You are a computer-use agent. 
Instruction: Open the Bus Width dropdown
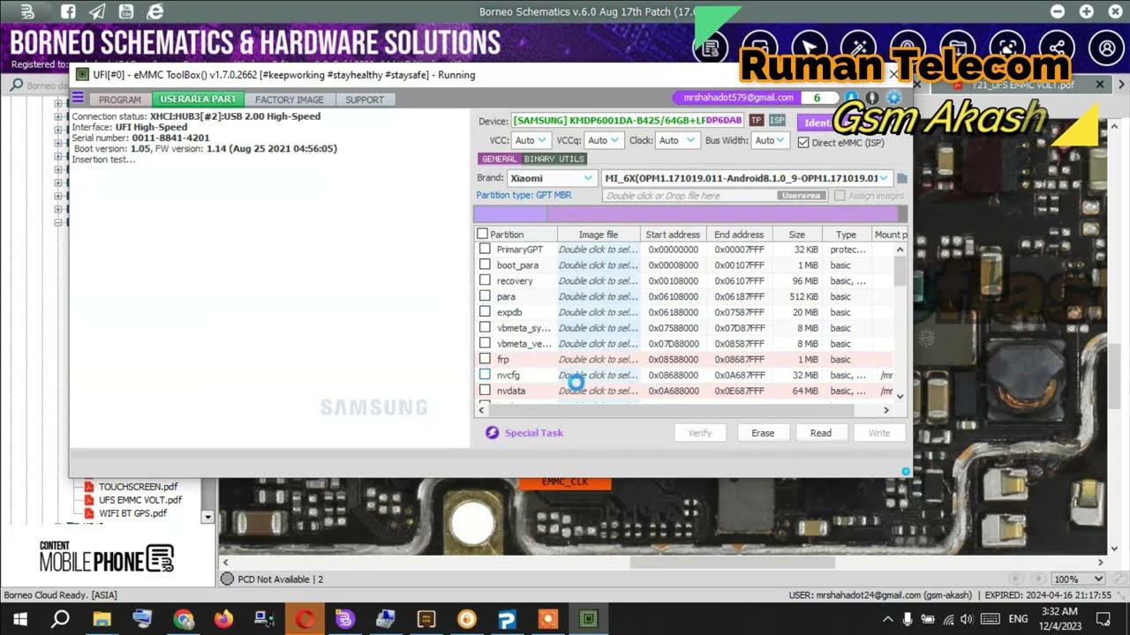tap(771, 140)
